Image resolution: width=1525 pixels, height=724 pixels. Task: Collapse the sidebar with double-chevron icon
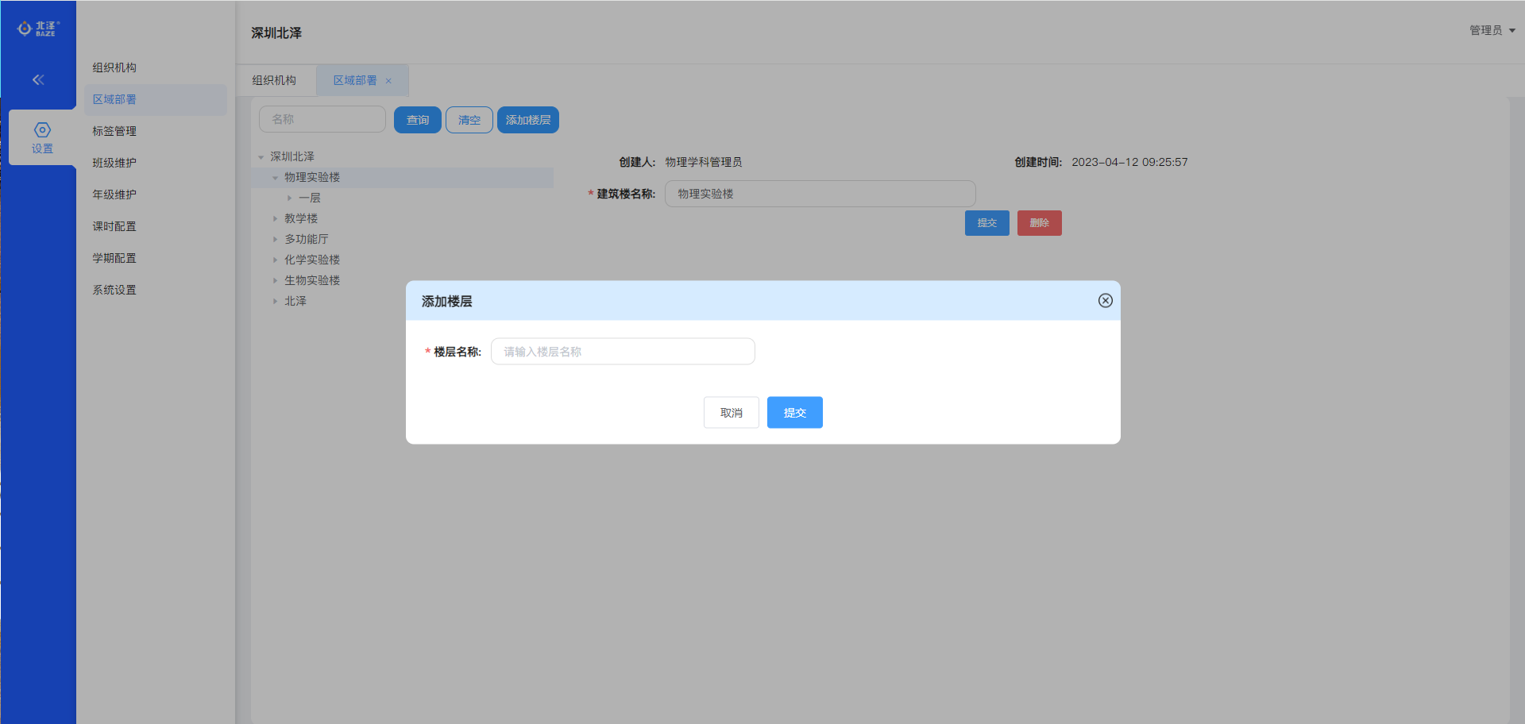click(x=38, y=79)
